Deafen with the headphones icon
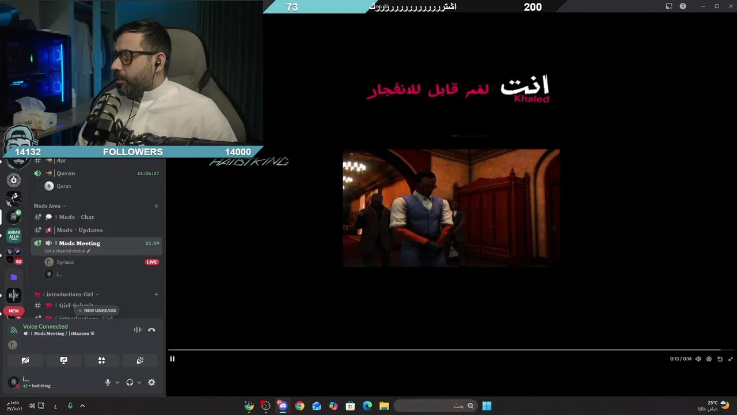 click(130, 382)
